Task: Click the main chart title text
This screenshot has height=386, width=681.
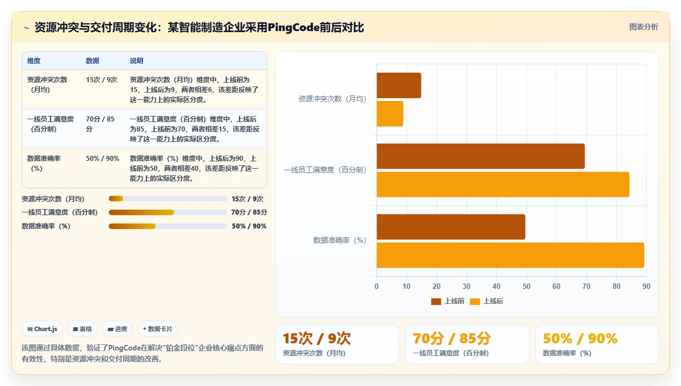Action: [199, 27]
